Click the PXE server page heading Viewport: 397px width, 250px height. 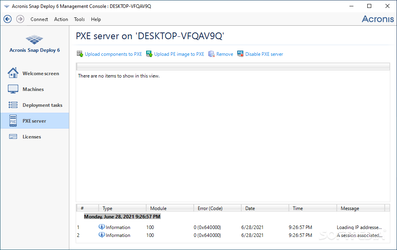coord(150,36)
